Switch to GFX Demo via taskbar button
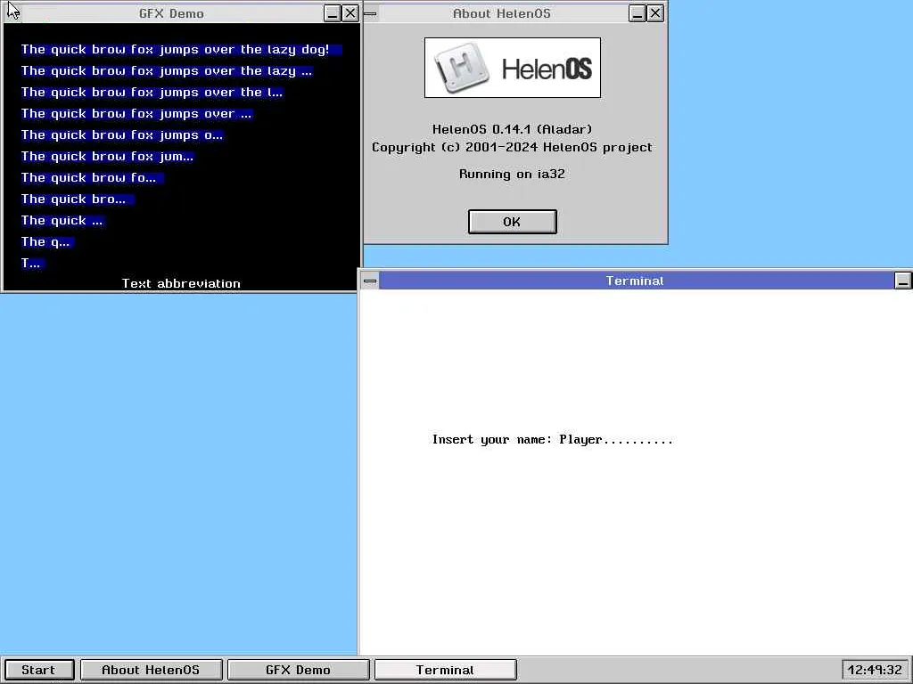913x684 pixels. click(x=298, y=670)
